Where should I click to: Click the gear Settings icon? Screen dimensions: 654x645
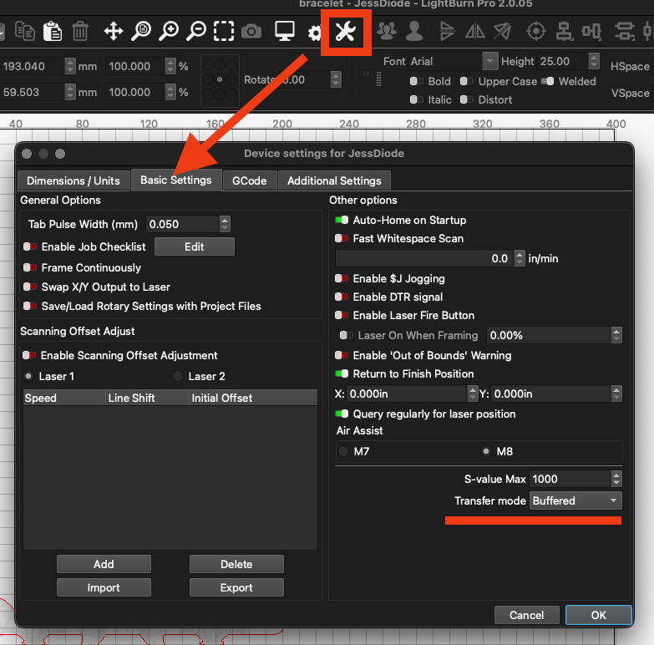315,33
